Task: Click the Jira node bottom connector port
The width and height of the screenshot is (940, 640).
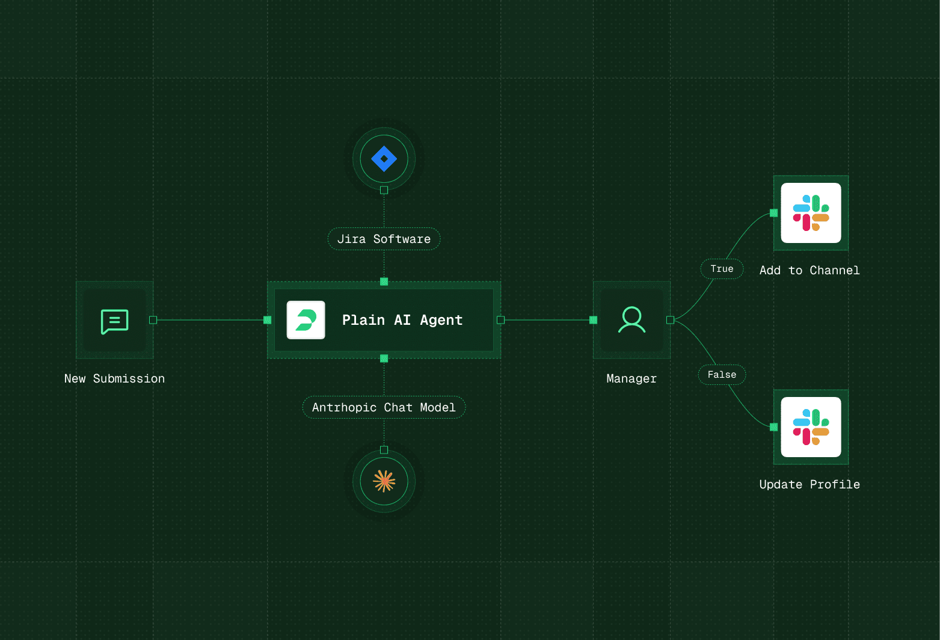Action: tap(384, 190)
